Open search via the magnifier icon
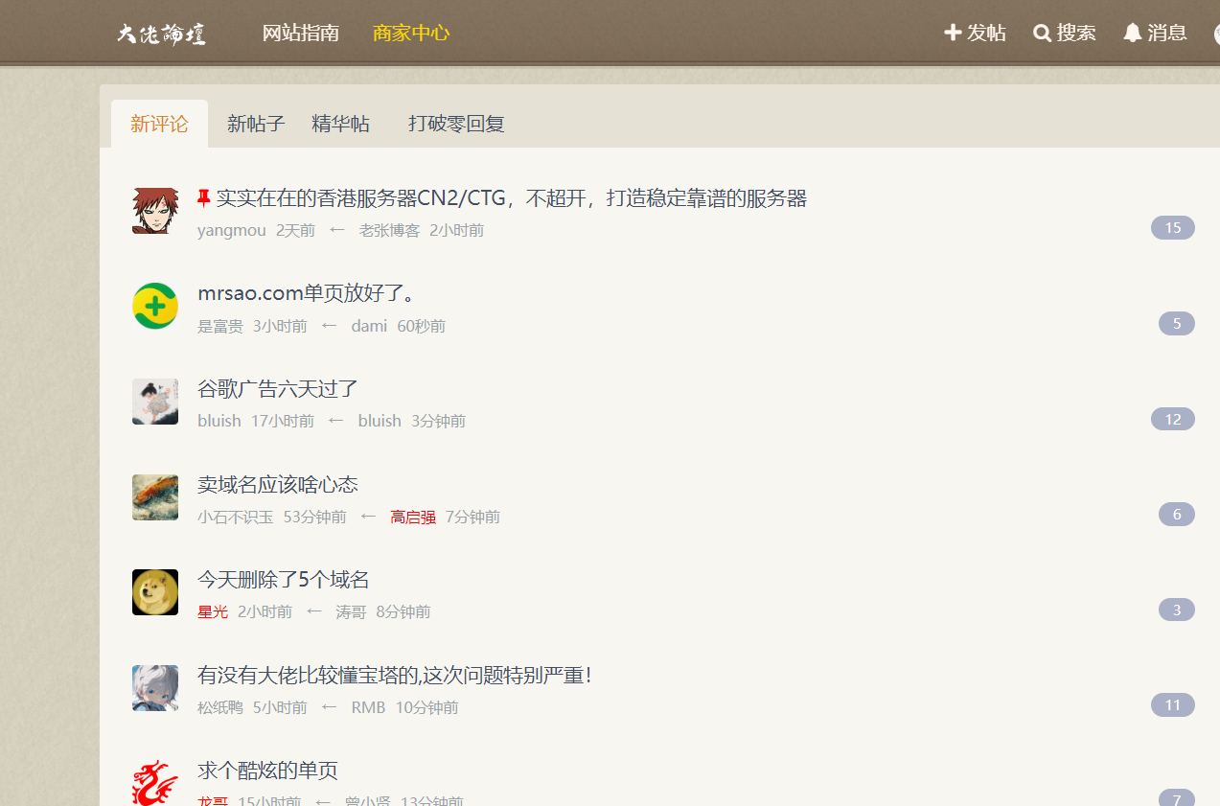This screenshot has width=1220, height=806. pyautogui.click(x=1042, y=33)
